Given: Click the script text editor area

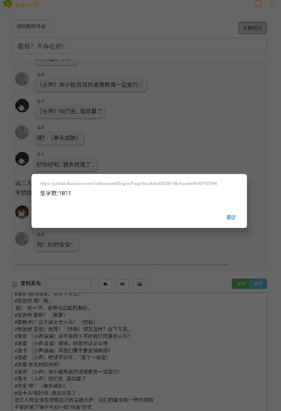Looking at the screenshot, I should coord(139,352).
